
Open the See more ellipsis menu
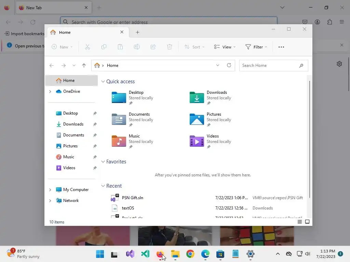281,47
